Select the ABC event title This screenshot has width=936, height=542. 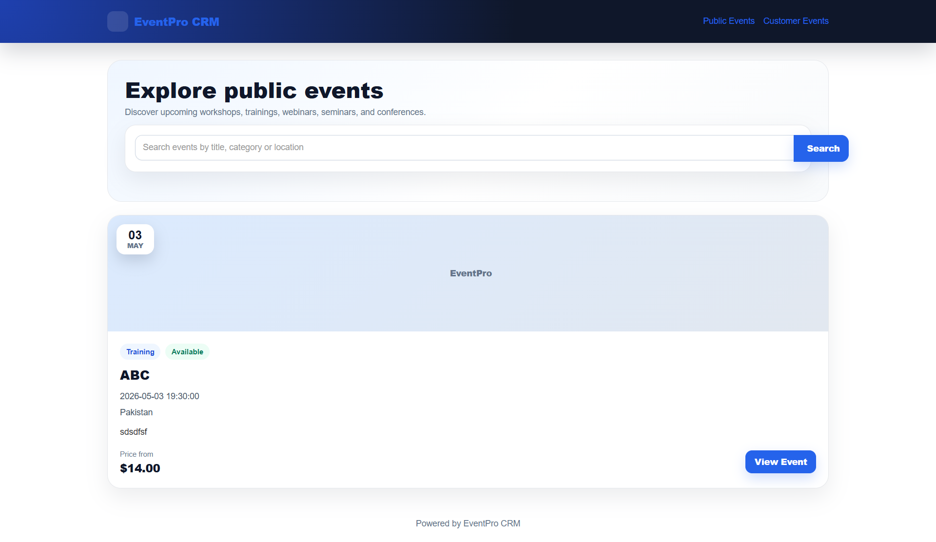click(135, 375)
